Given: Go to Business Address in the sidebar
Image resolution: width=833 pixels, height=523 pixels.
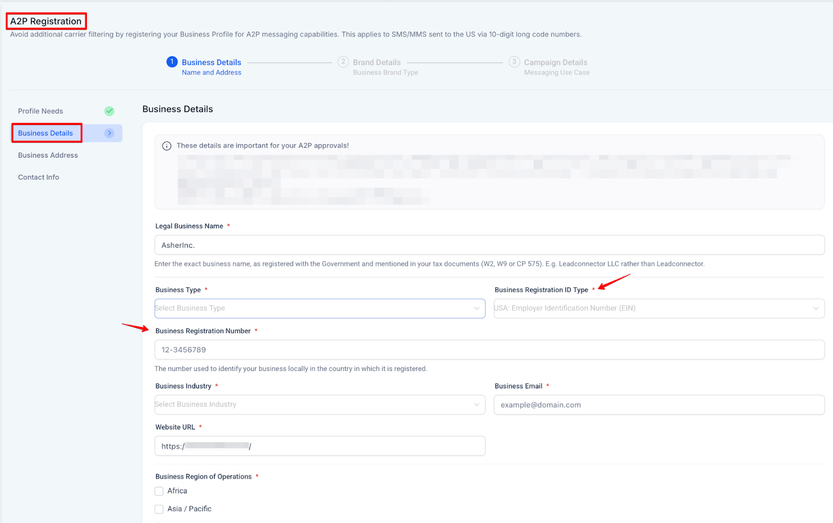Looking at the screenshot, I should click(x=48, y=155).
